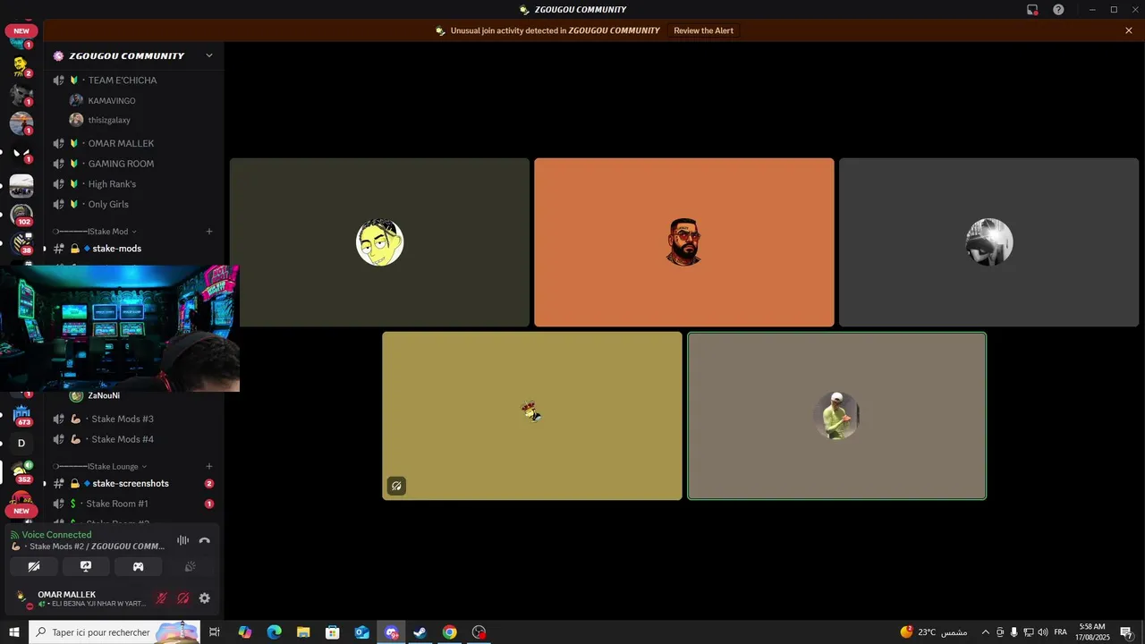Focus the green-outlined speaking user tile

[837, 416]
